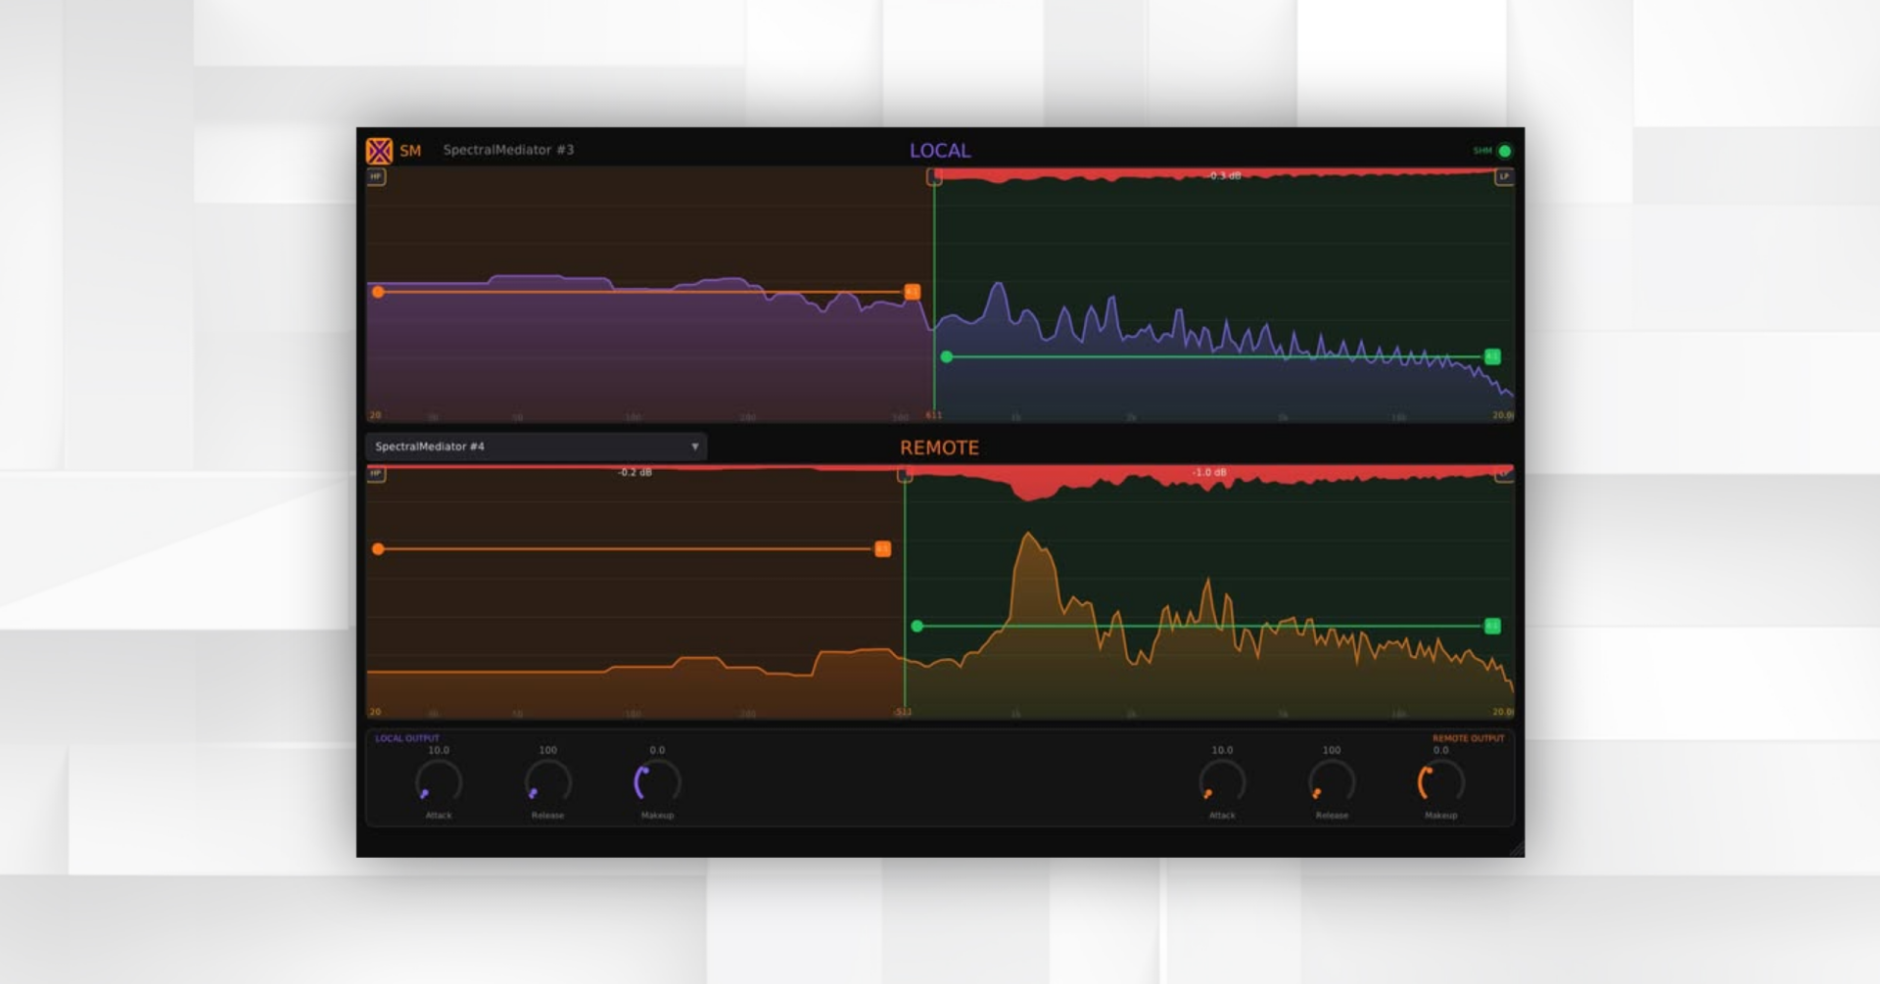
Task: Click the Remote Output orange Makeup knob
Action: click(x=1441, y=782)
